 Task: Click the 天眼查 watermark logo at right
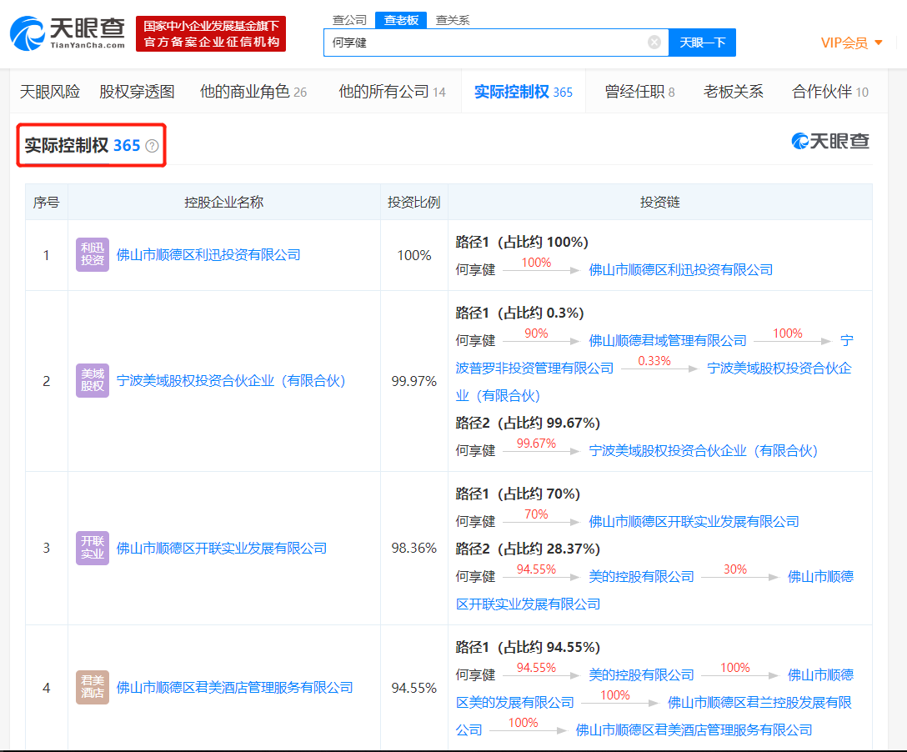830,142
